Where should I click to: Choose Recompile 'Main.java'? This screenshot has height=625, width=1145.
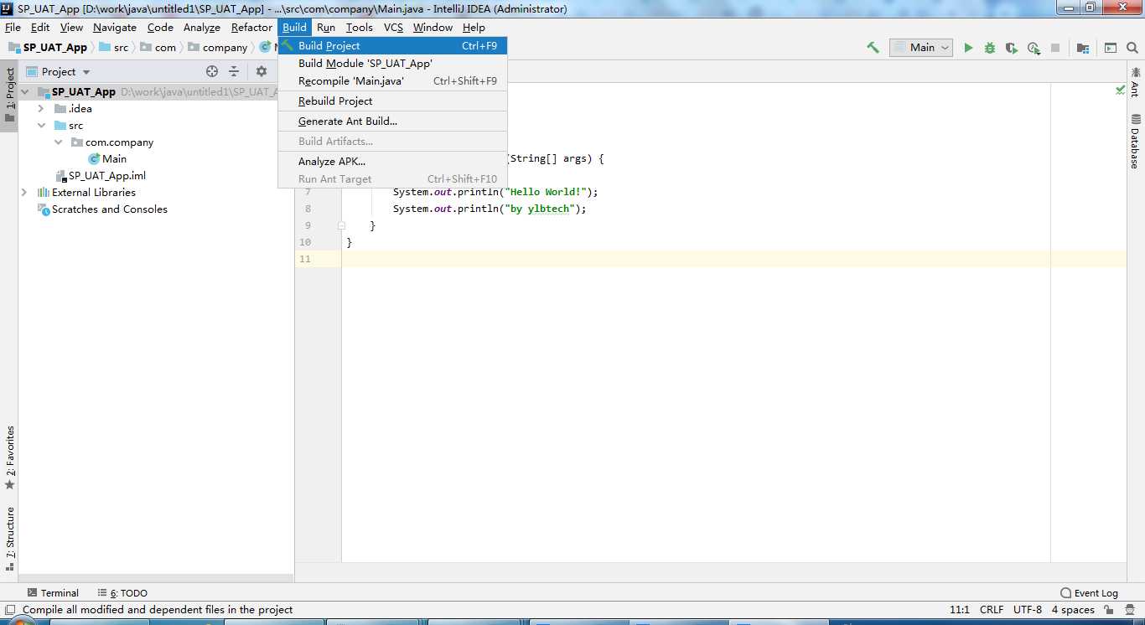click(x=392, y=81)
